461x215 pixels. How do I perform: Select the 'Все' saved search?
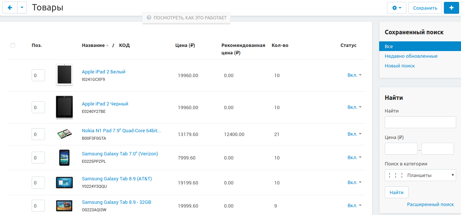(420, 47)
